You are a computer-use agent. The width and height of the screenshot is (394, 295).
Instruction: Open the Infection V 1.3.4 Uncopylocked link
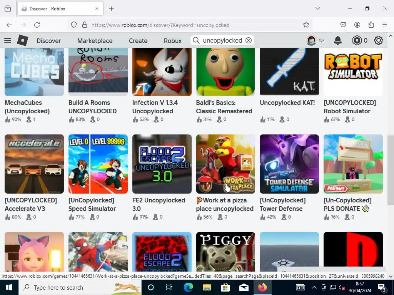point(155,107)
